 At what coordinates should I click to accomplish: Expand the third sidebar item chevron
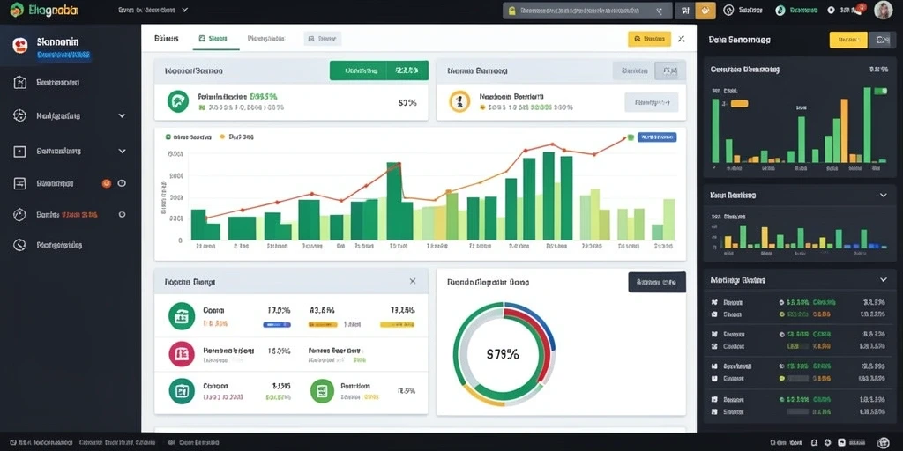[x=122, y=152]
